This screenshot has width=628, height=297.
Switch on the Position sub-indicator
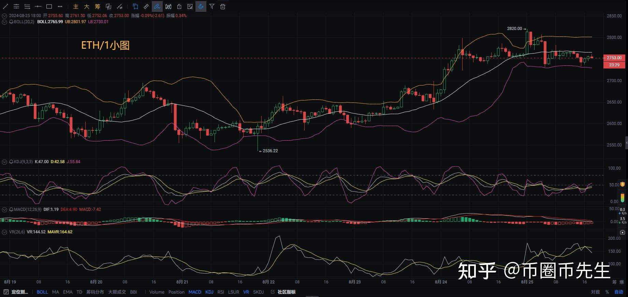tap(176, 292)
